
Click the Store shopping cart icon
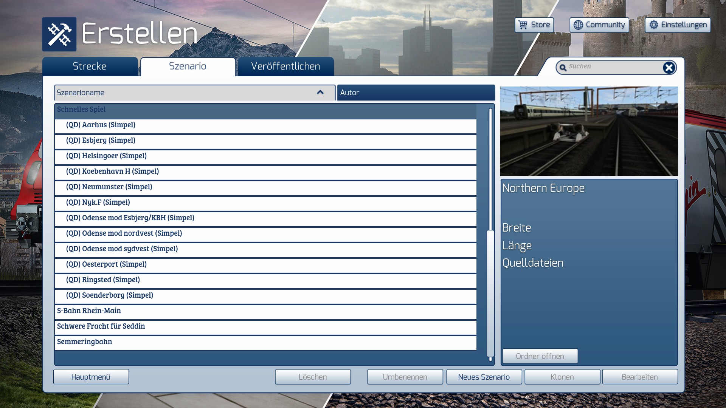pyautogui.click(x=523, y=25)
